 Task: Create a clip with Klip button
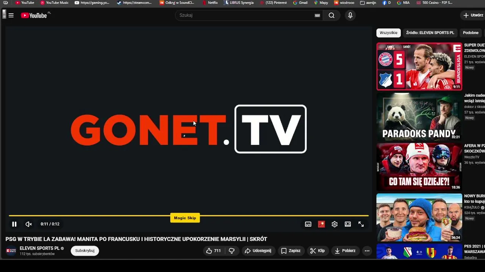(318, 250)
